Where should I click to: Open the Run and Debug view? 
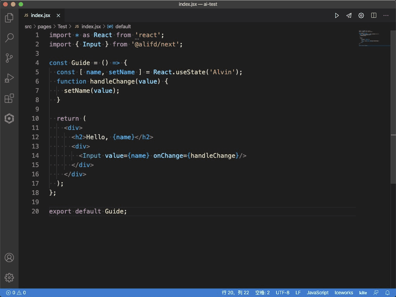[x=9, y=78]
